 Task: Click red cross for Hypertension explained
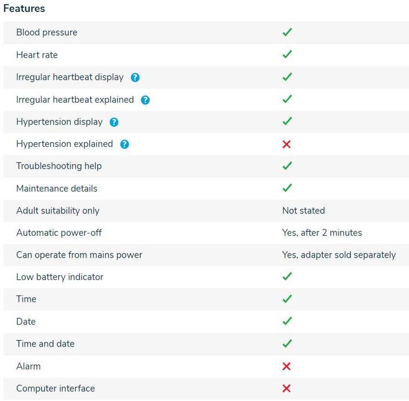click(287, 144)
